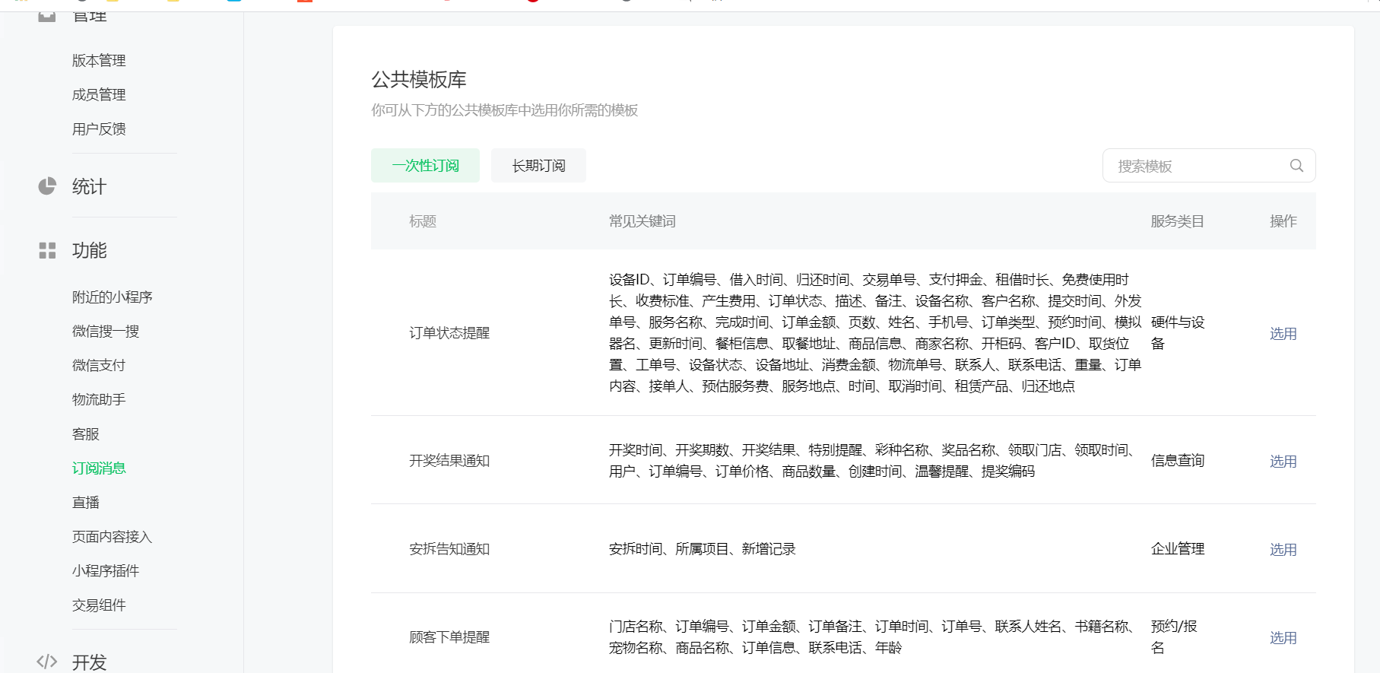Viewport: 1380px width, 673px height.
Task: Click the 公共模板库 heading
Action: point(419,79)
